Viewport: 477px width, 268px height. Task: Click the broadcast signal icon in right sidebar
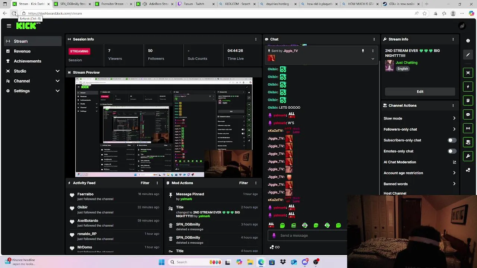pyautogui.click(x=468, y=128)
